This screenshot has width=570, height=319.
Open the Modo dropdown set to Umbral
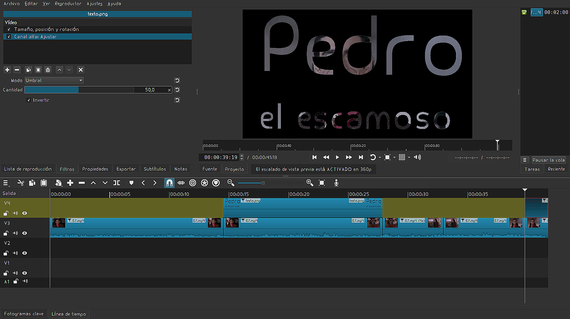(x=54, y=80)
